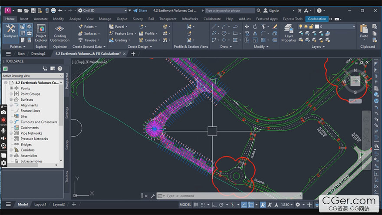Click the ViewCube Top face
The height and width of the screenshot is (215, 382).
[x=355, y=81]
